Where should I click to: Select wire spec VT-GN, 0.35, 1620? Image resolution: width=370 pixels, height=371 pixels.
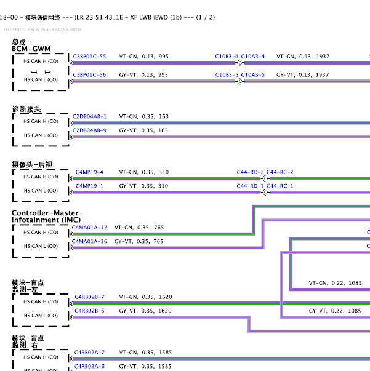point(145,297)
